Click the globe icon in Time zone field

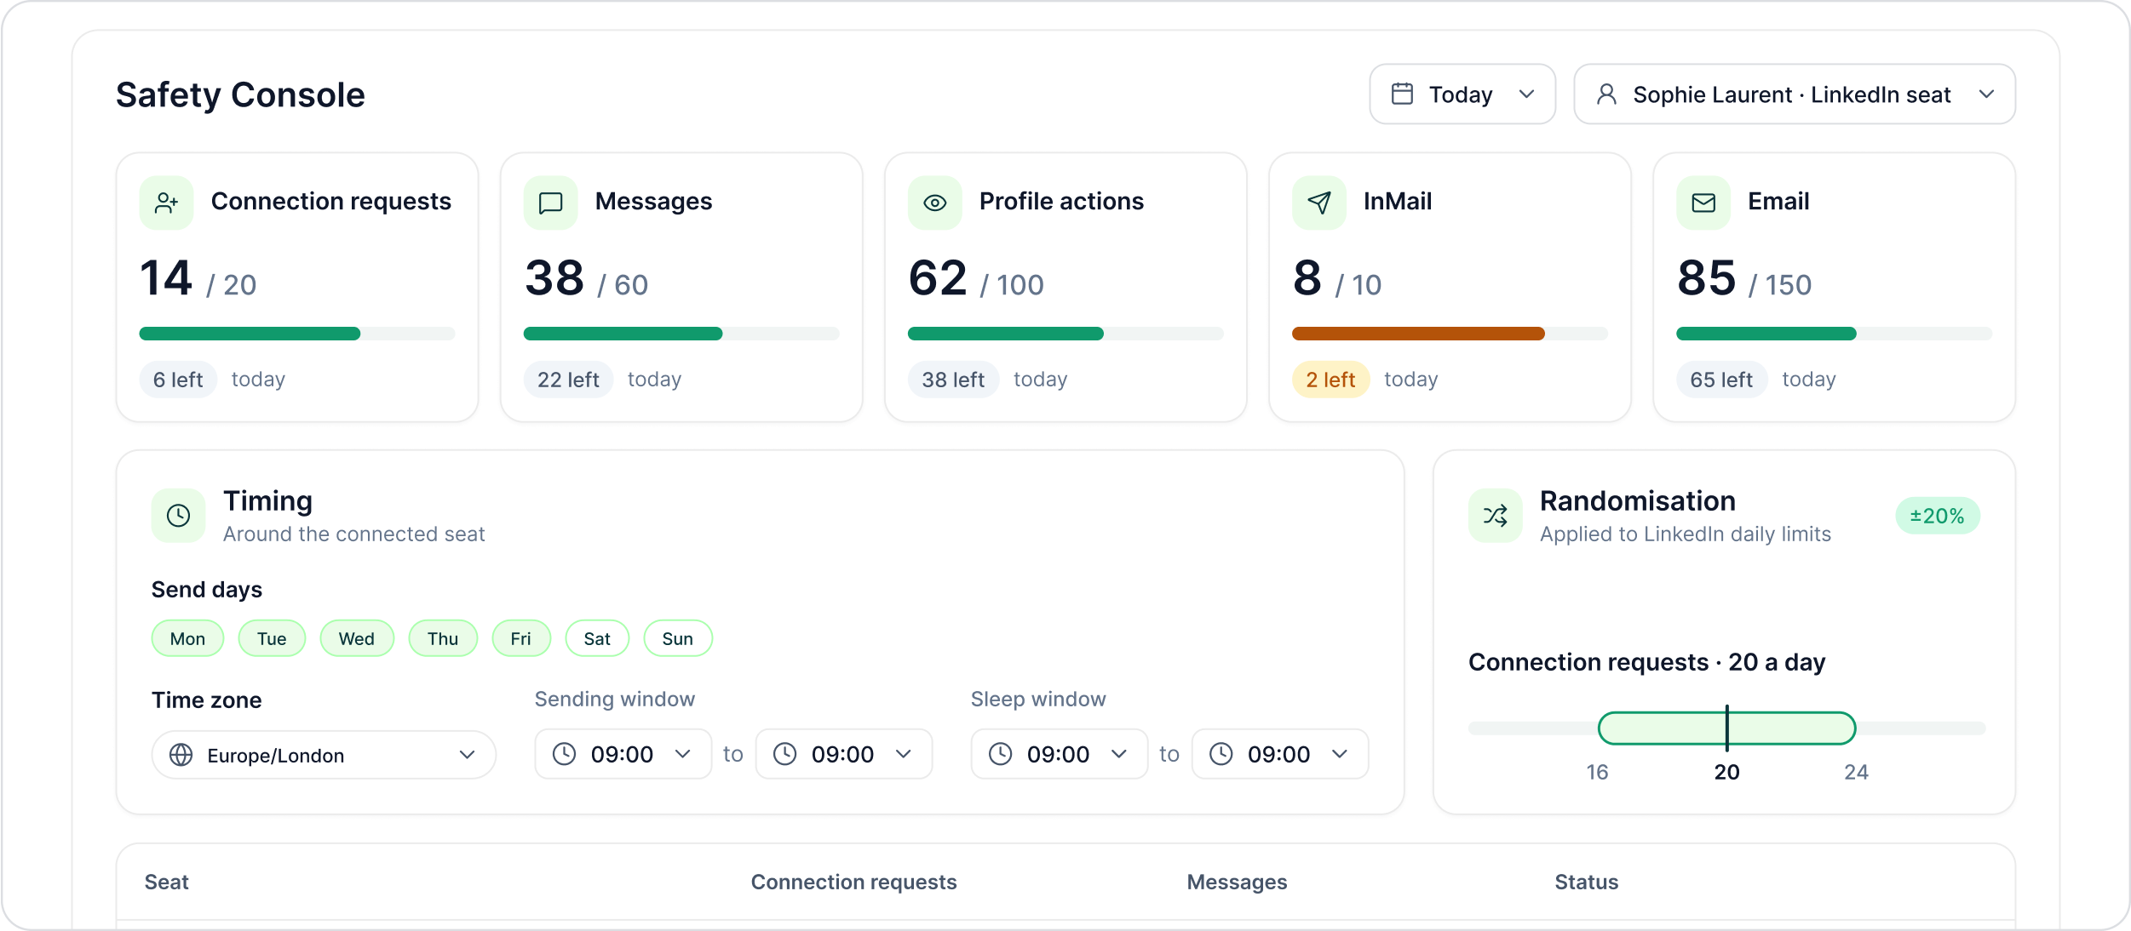[x=181, y=755]
